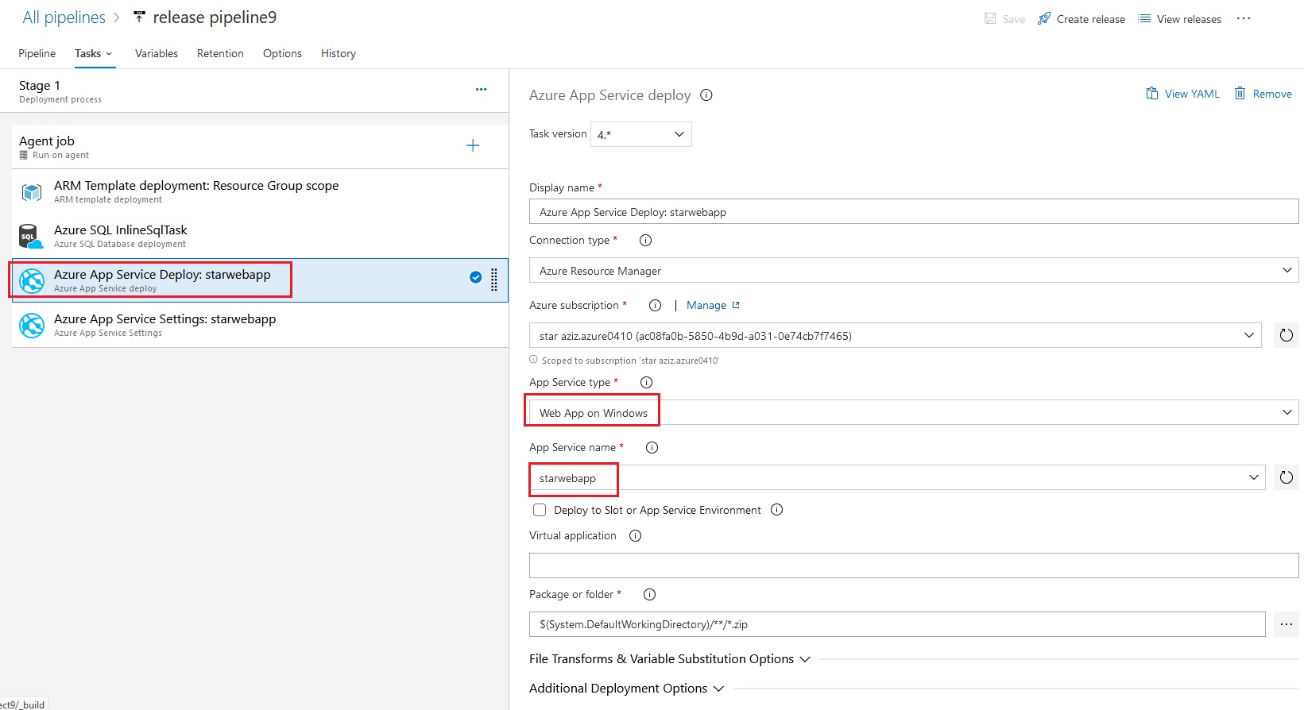Image resolution: width=1304 pixels, height=710 pixels.
Task: Click View YAML link
Action: 1182,94
